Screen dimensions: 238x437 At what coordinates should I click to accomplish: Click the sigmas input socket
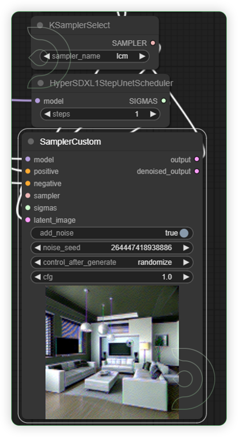[x=28, y=208]
